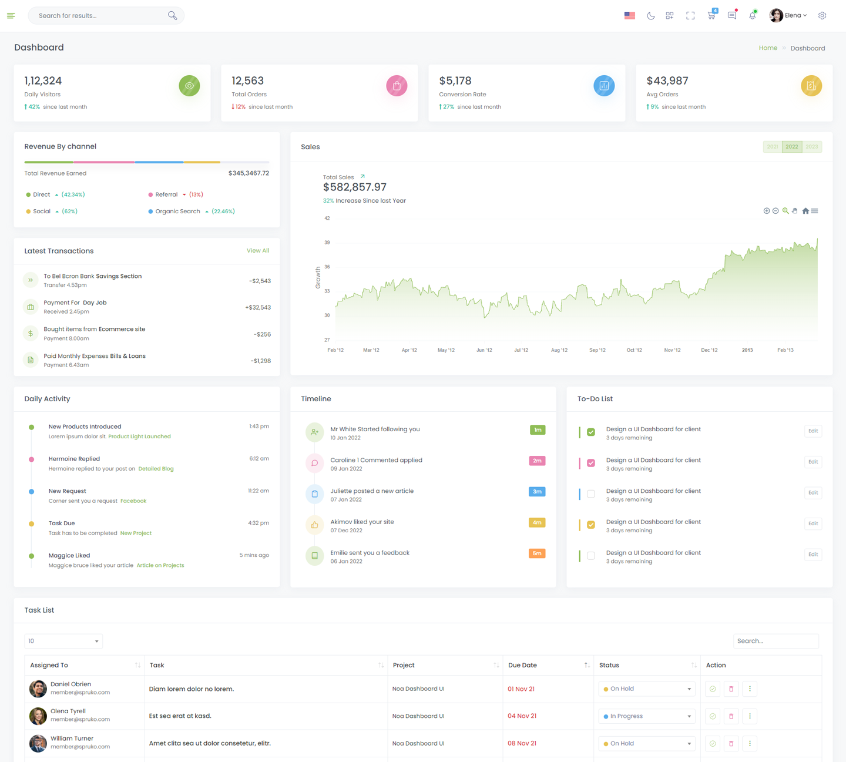
Task: Toggle the sidebar hamburger menu icon
Action: point(11,16)
